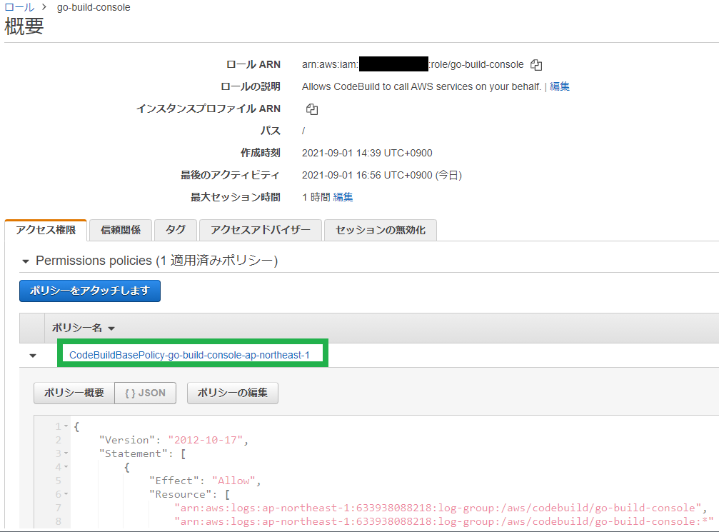Open the アクセスアドバイザー tab

pyautogui.click(x=261, y=230)
